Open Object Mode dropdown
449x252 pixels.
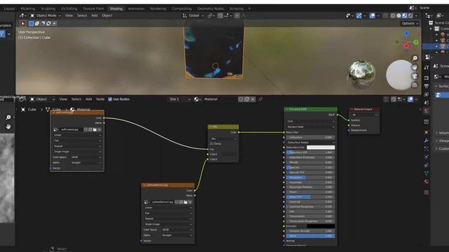click(x=46, y=15)
